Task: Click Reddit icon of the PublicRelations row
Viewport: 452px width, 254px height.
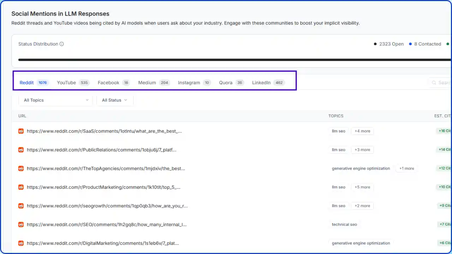Action: pos(21,150)
